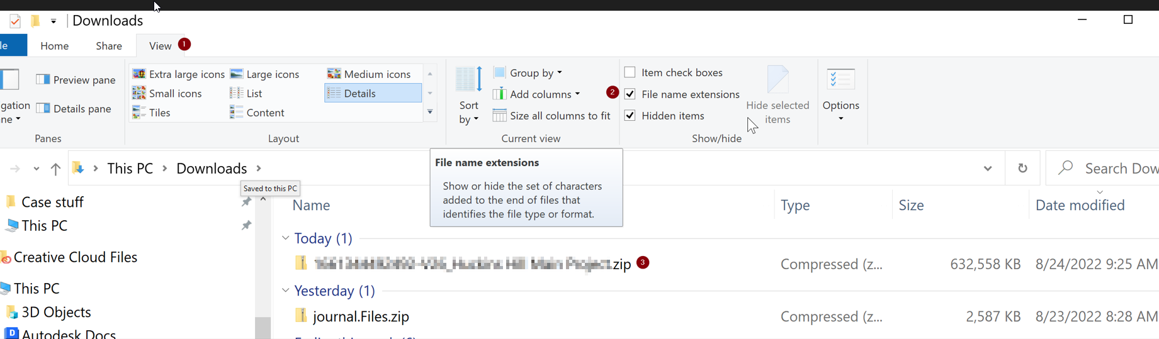Viewport: 1159px width, 339px height.
Task: Select the Tiles layout icon
Action: [x=139, y=113]
